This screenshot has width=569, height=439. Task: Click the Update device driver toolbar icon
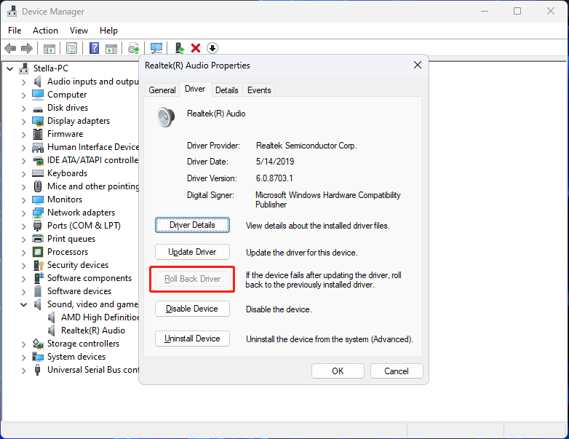click(134, 48)
